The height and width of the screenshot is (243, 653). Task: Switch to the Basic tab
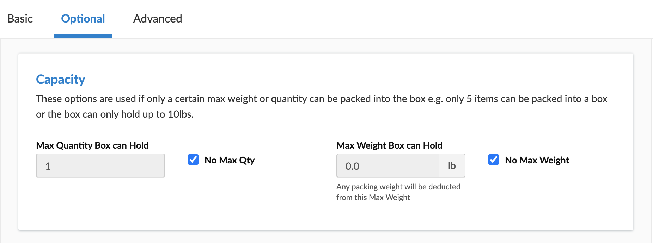tap(20, 19)
